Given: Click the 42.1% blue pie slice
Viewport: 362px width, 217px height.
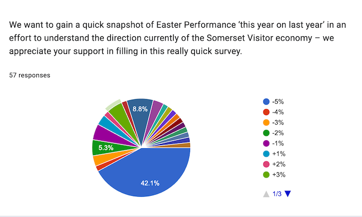Looking at the screenshot, I should pyautogui.click(x=150, y=176).
